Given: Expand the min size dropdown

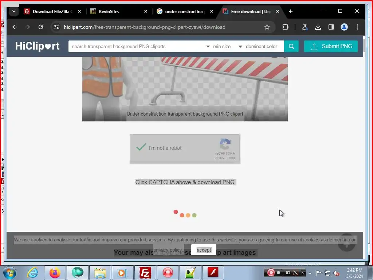Looking at the screenshot, I should coord(219,46).
